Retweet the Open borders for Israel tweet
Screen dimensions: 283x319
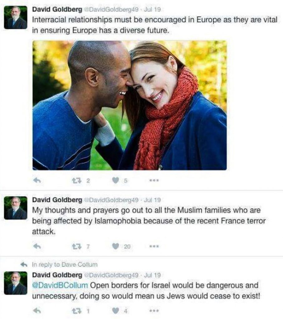click(x=77, y=311)
